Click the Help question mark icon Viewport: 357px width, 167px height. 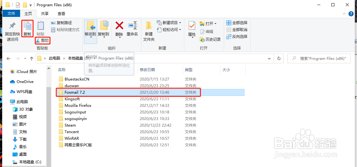click(x=351, y=14)
